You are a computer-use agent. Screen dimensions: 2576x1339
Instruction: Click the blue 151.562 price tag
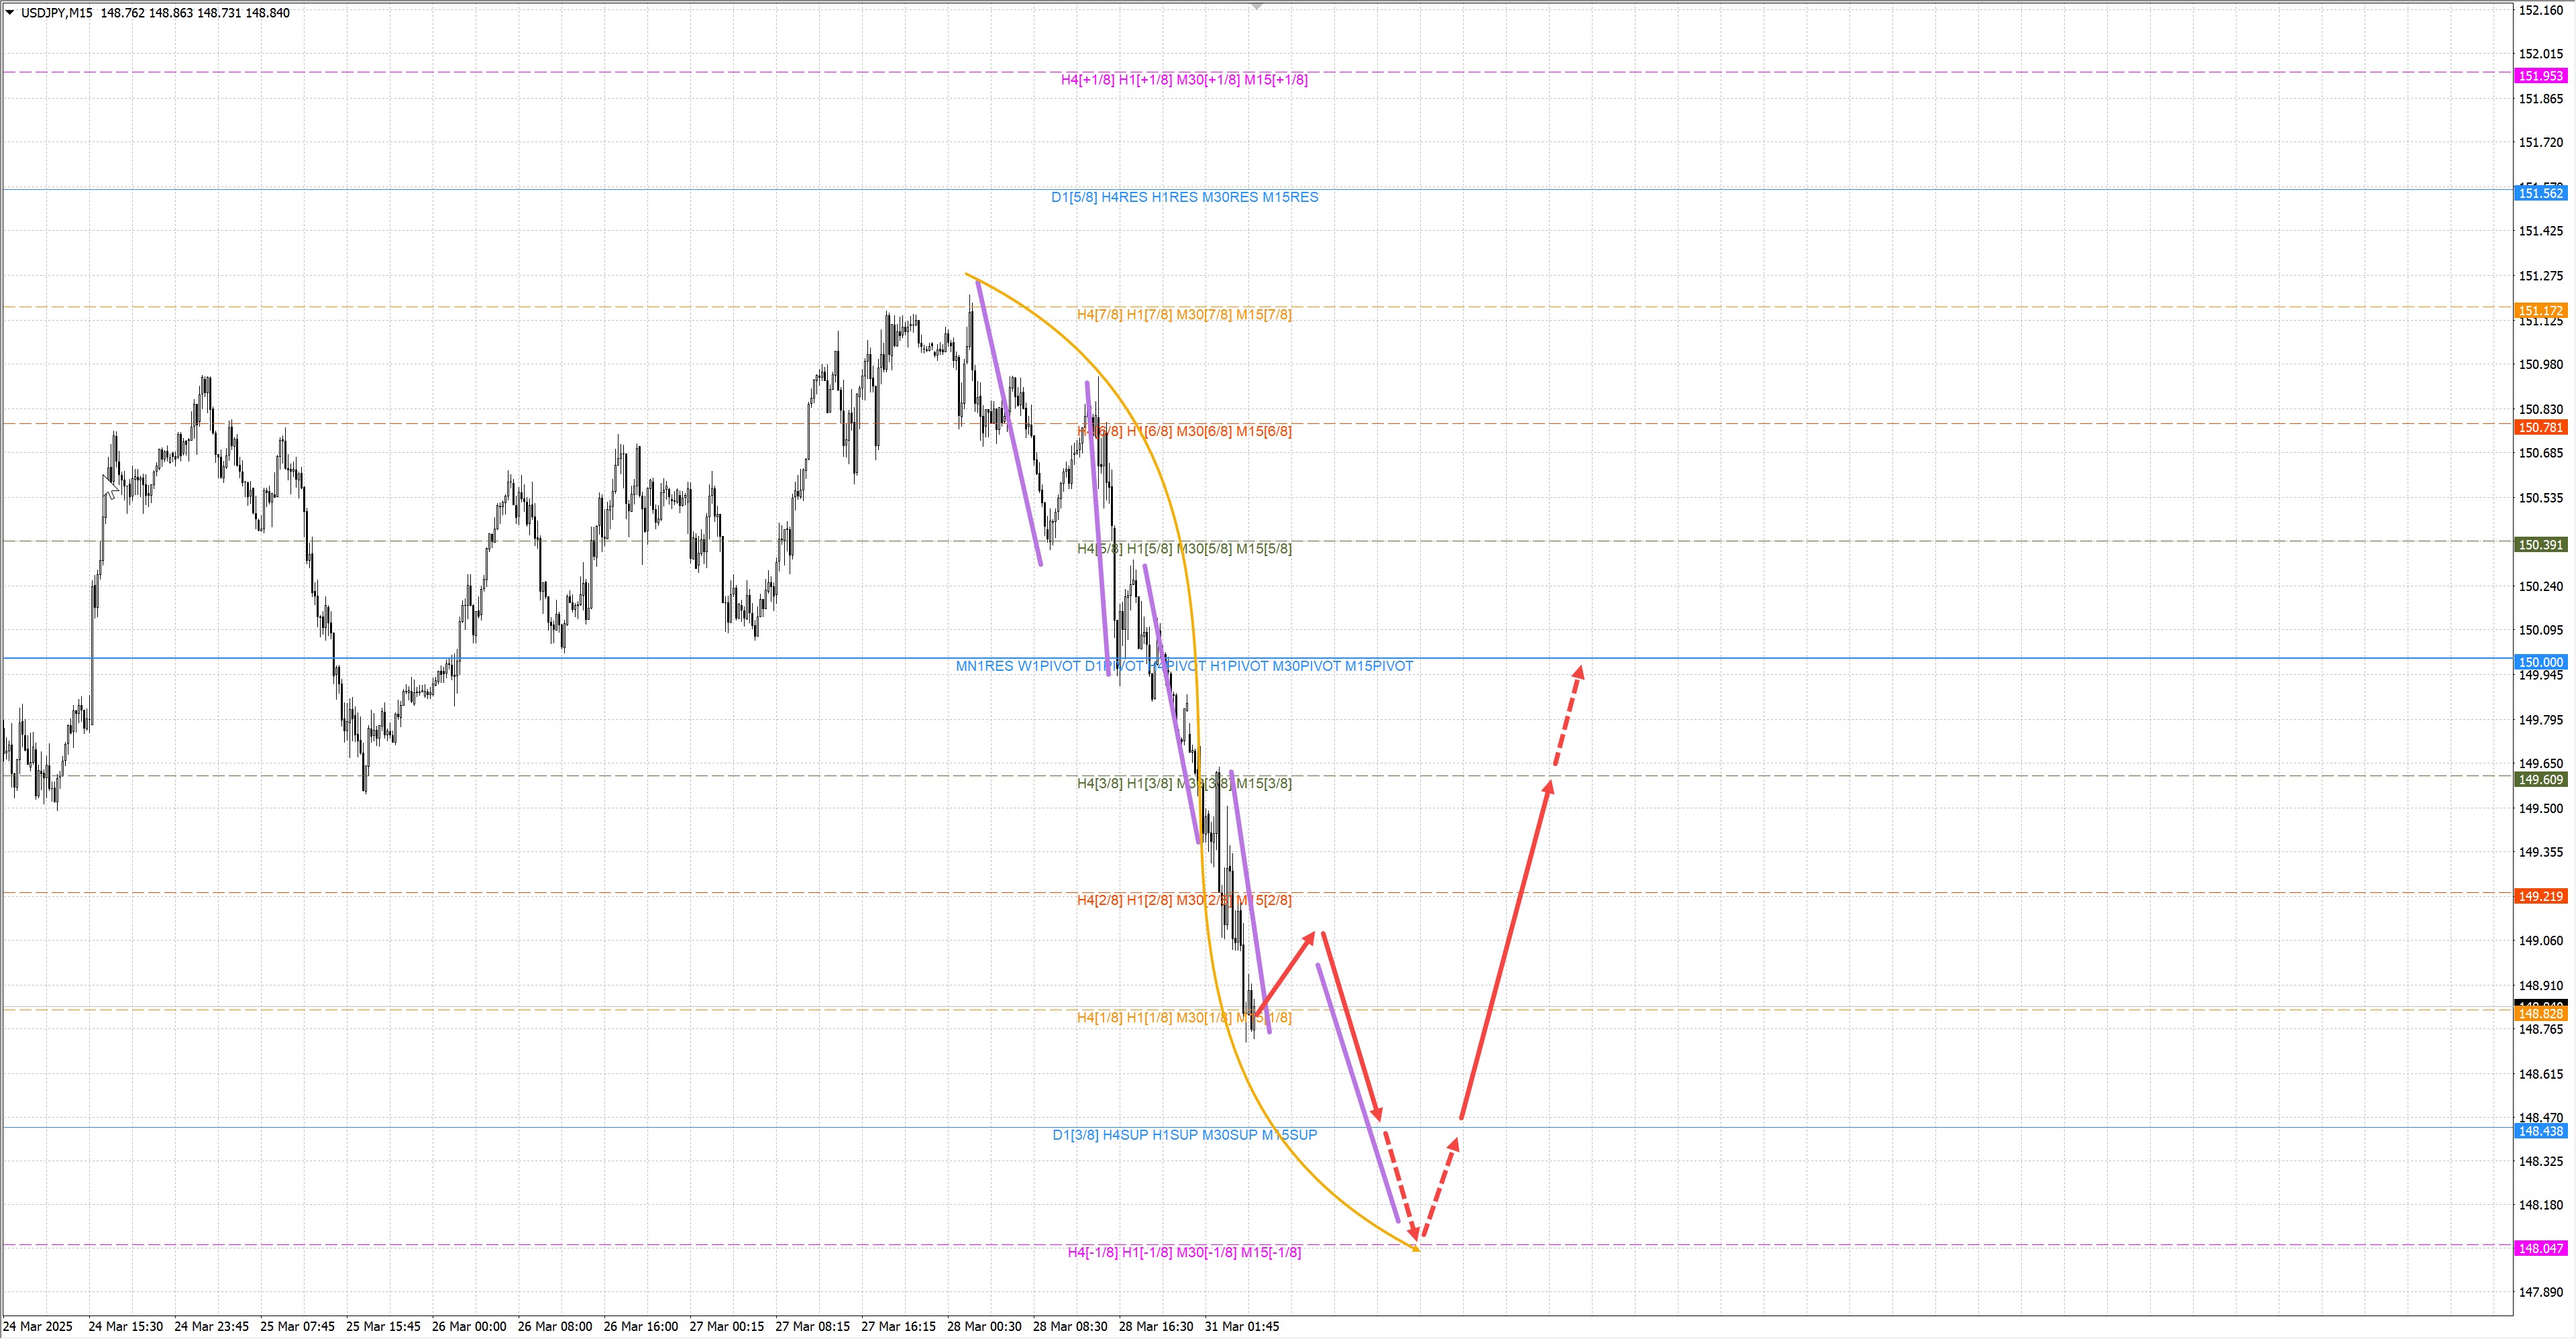coord(2540,193)
